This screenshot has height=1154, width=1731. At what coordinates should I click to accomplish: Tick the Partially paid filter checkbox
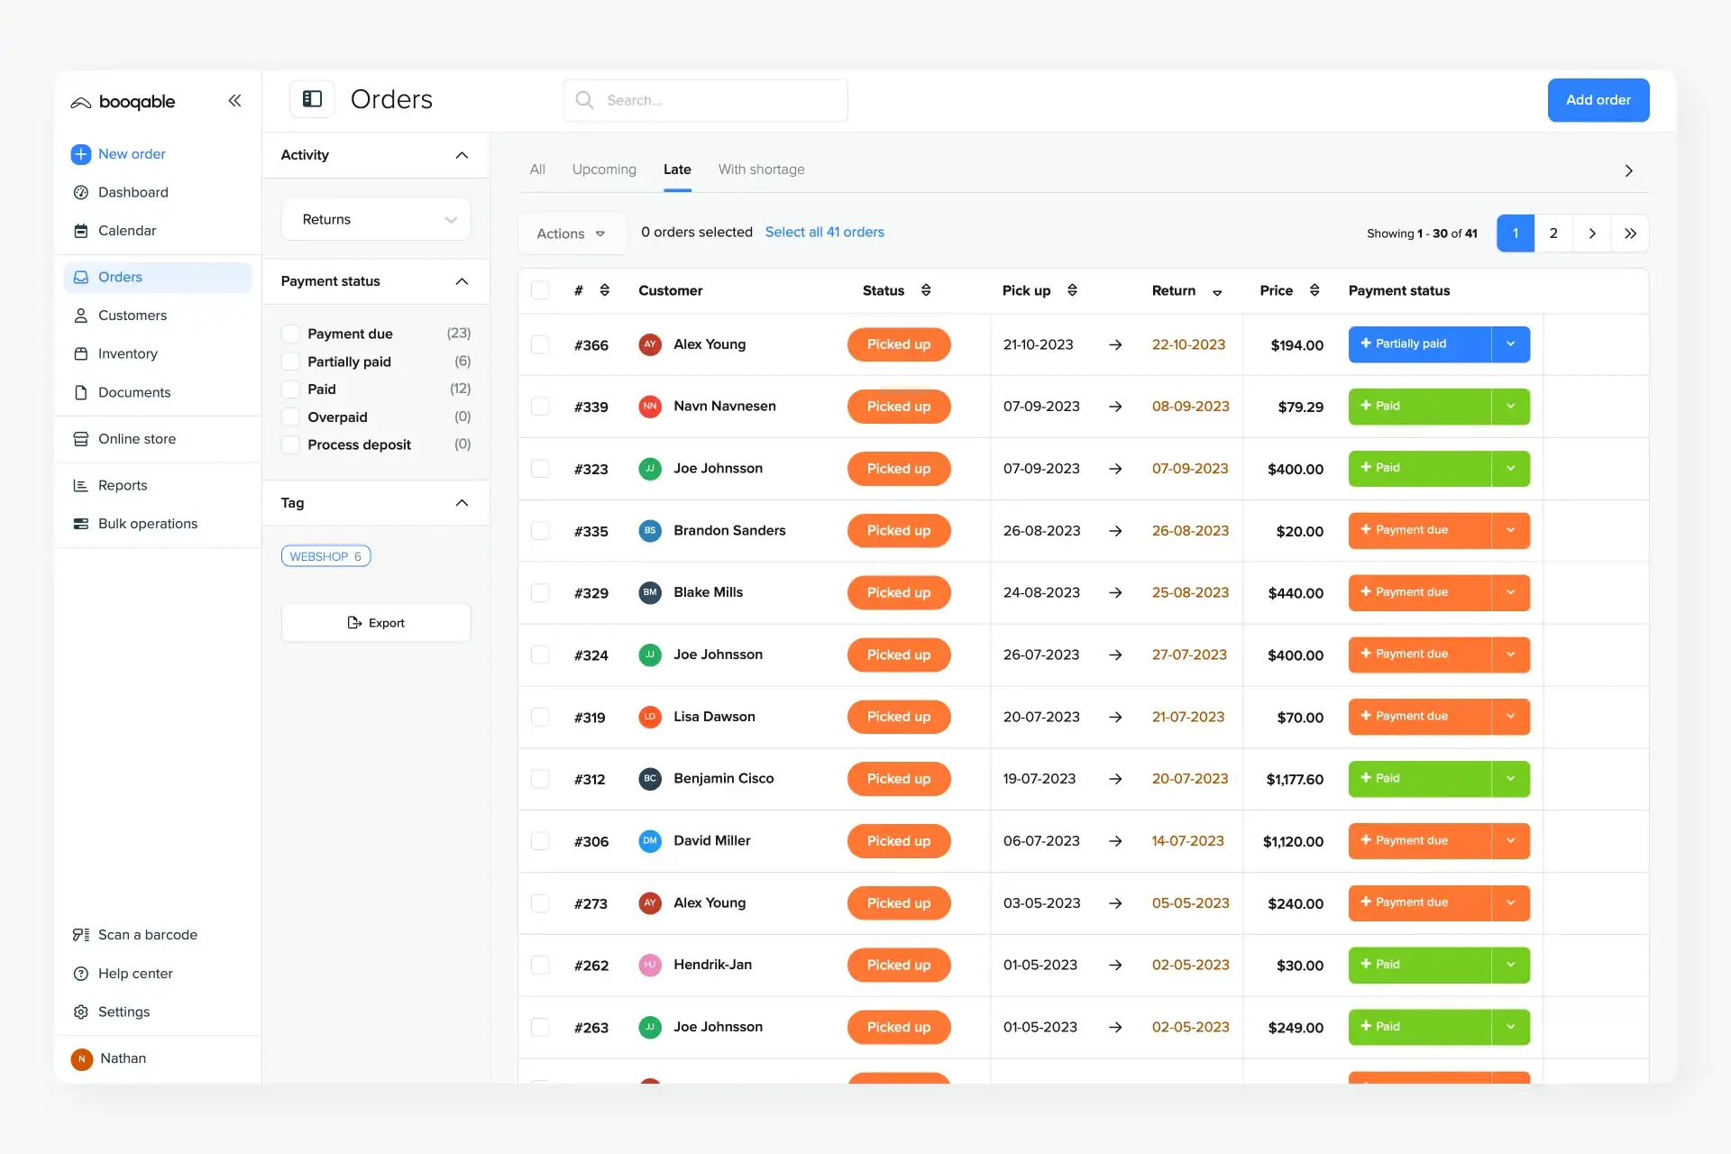pyautogui.click(x=290, y=362)
